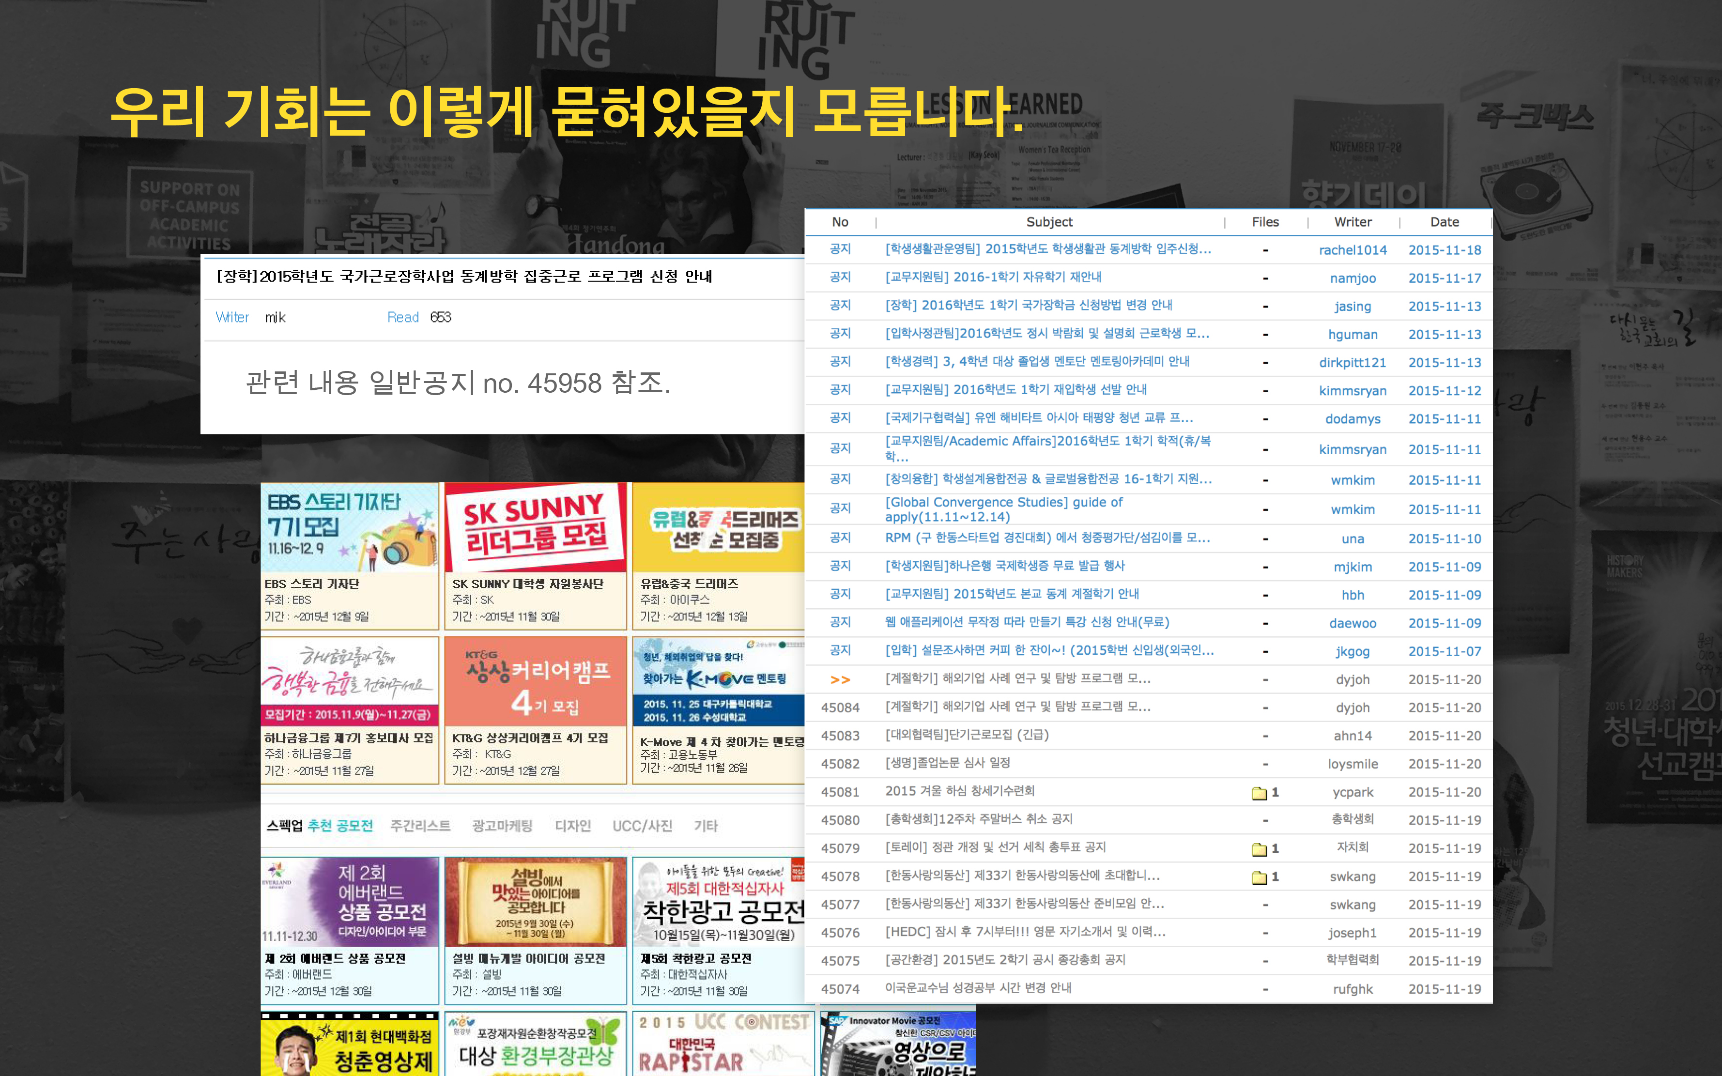
Task: Open notice 2016-1학기 자유학기 재안내
Action: [x=993, y=277]
